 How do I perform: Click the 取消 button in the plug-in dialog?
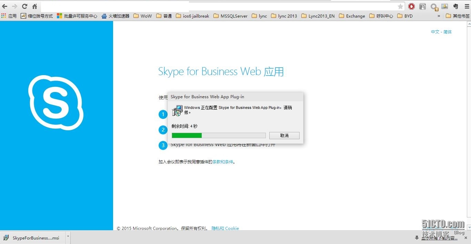pyautogui.click(x=284, y=135)
